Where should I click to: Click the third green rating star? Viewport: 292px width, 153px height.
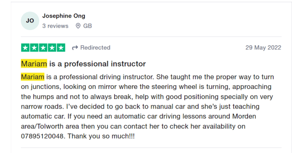pyautogui.click(x=43, y=48)
